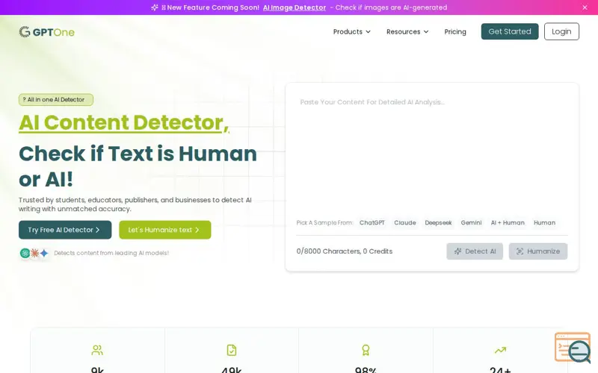Screen dimensions: 598x373
Task: Pick the Human sample
Action: tap(545, 222)
